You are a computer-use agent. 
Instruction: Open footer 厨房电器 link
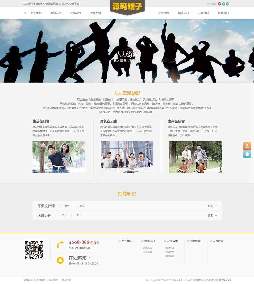point(170,256)
